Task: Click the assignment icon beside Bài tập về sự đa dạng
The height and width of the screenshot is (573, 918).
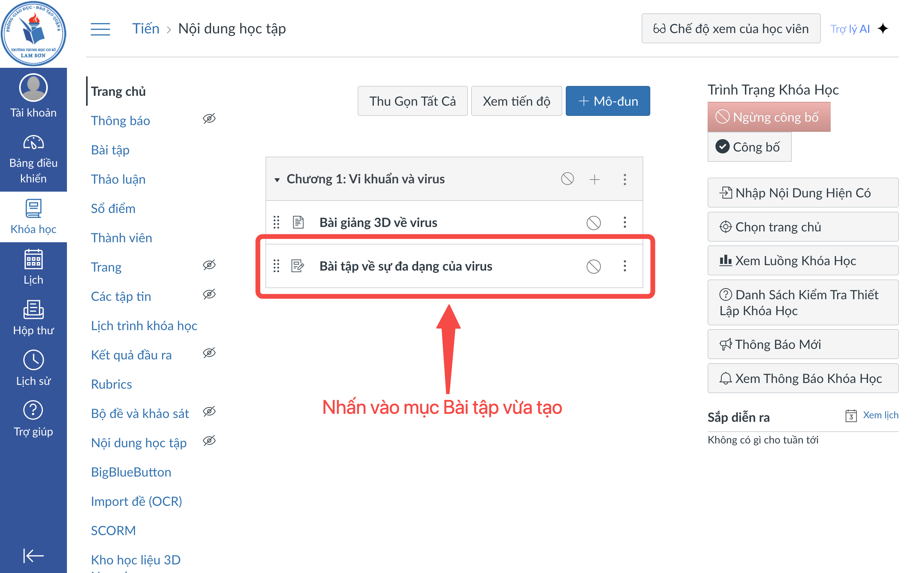Action: pyautogui.click(x=298, y=266)
